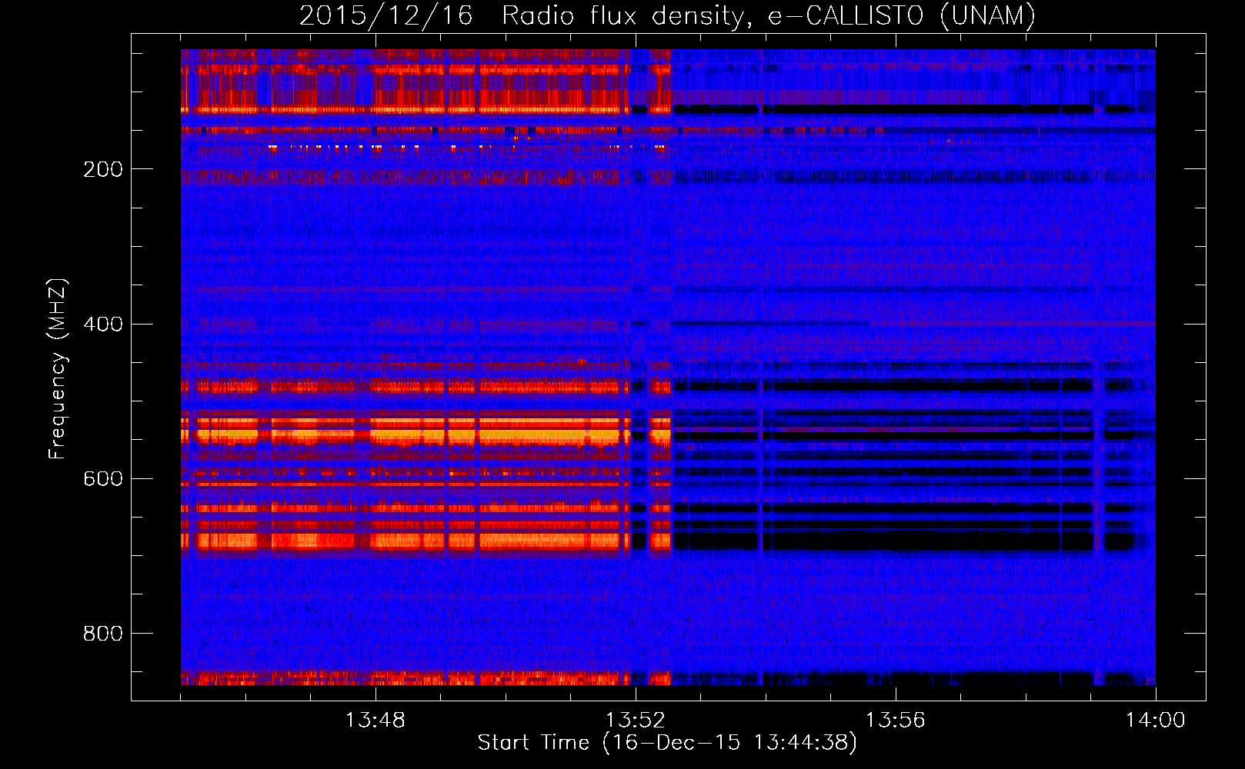Click the 13:52 time tick label
Viewport: 1245px width, 769px height.
[636, 721]
